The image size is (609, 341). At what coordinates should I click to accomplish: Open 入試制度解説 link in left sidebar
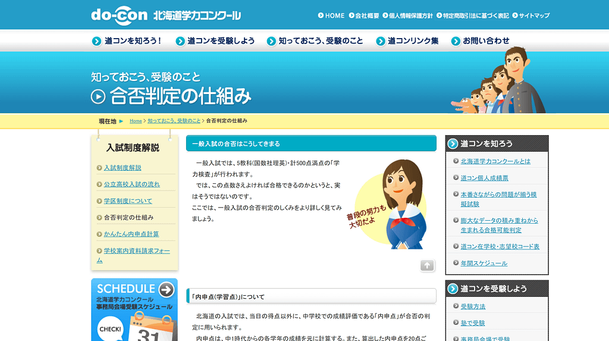point(123,168)
